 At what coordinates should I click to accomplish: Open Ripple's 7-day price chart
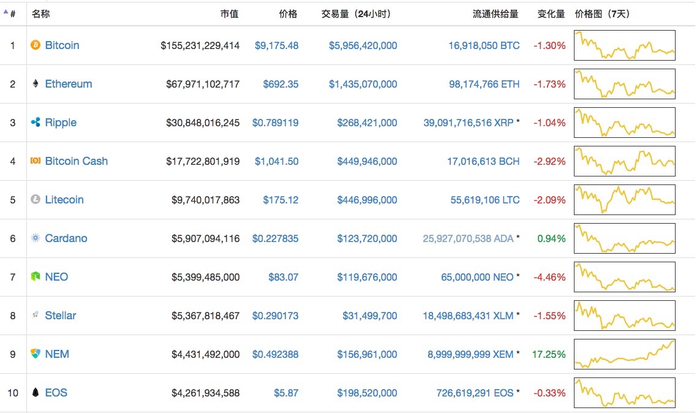625,123
